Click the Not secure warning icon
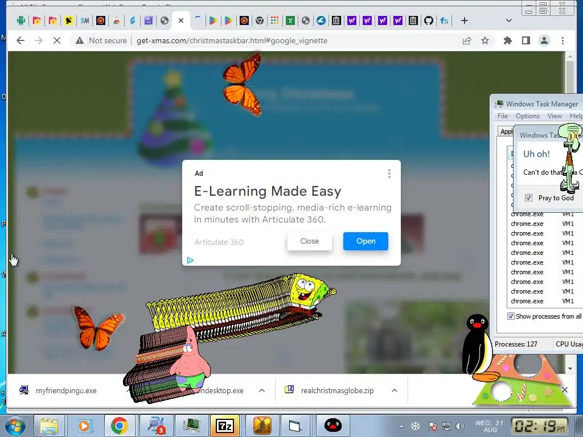The width and height of the screenshot is (583, 437). 80,40
